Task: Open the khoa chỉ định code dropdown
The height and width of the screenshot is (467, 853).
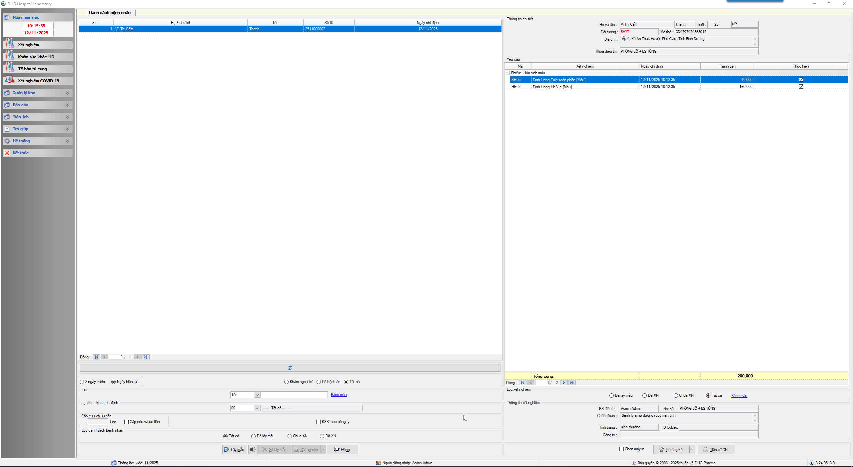Action: pos(257,408)
